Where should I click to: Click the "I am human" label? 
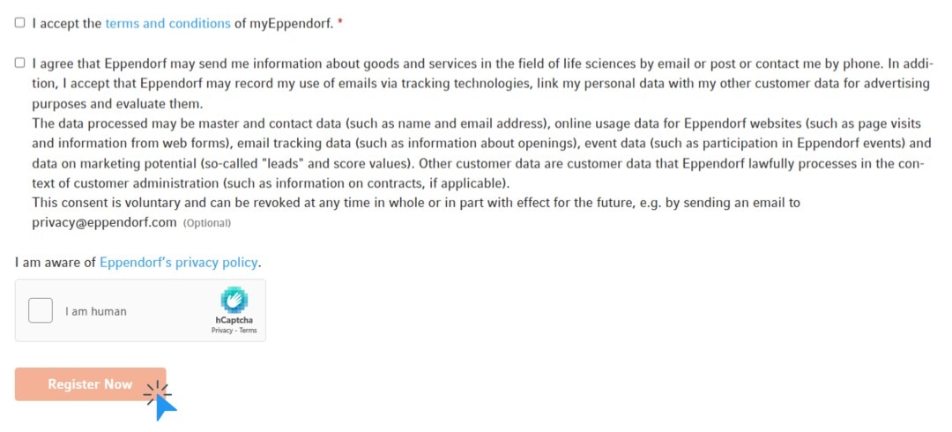[x=95, y=311]
